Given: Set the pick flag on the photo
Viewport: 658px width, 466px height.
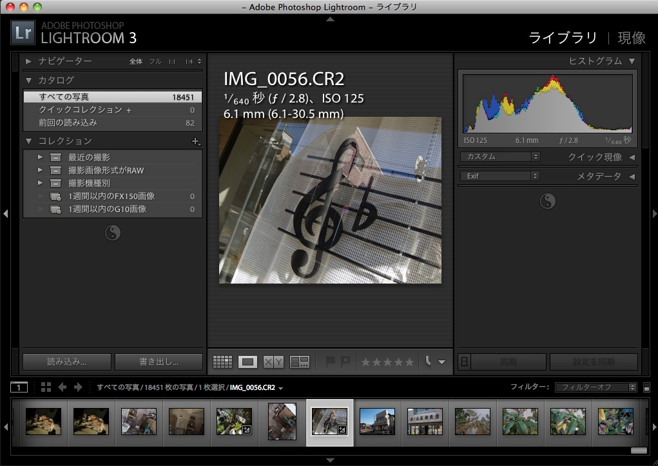Looking at the screenshot, I should click(x=331, y=362).
